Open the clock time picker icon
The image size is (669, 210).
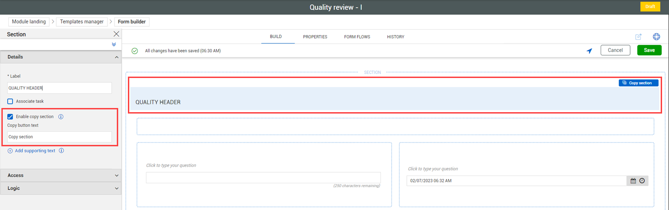[x=642, y=180]
